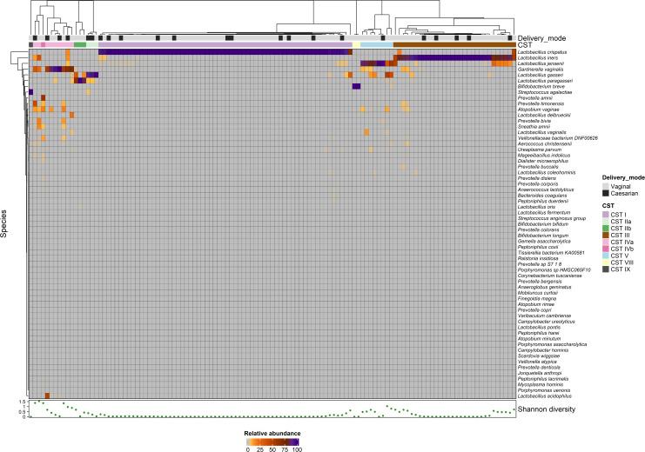The height and width of the screenshot is (452, 645).
Task: Click the vertical 'Species' axis label
Action: coord(3,223)
